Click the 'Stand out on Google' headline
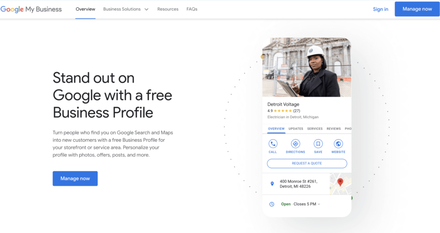 [112, 95]
